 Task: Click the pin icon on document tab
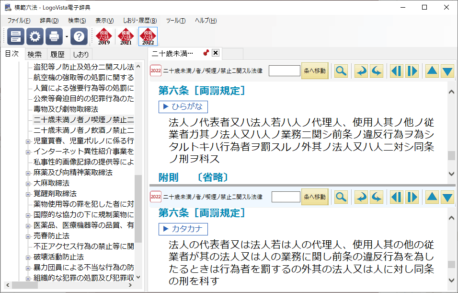tap(206, 53)
